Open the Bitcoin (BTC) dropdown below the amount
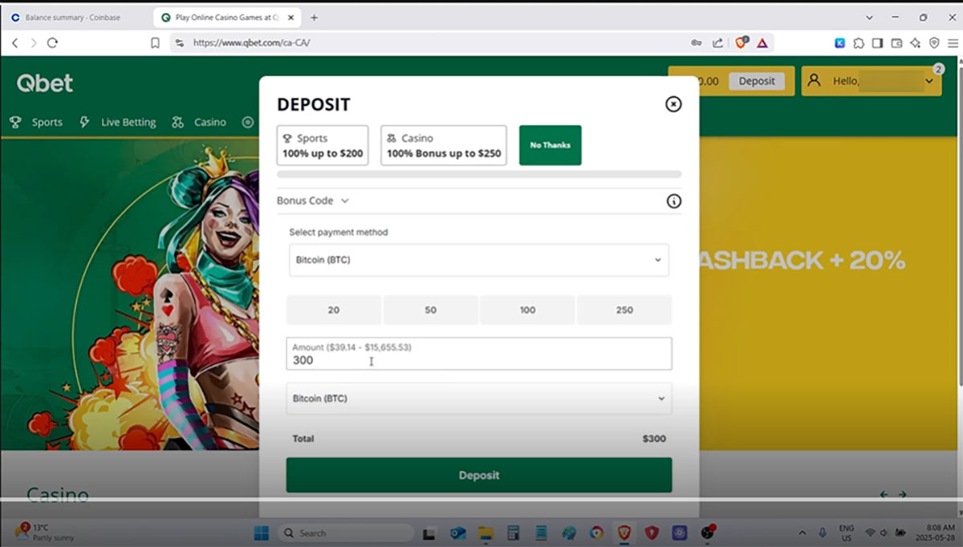963x547 pixels. pos(479,399)
